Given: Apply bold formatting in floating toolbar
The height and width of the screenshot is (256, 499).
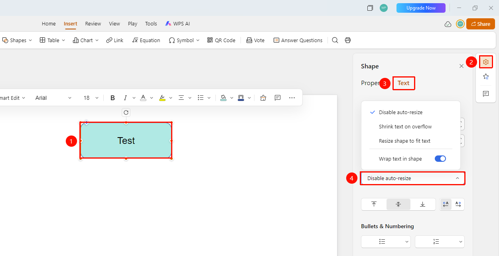Looking at the screenshot, I should [x=112, y=98].
